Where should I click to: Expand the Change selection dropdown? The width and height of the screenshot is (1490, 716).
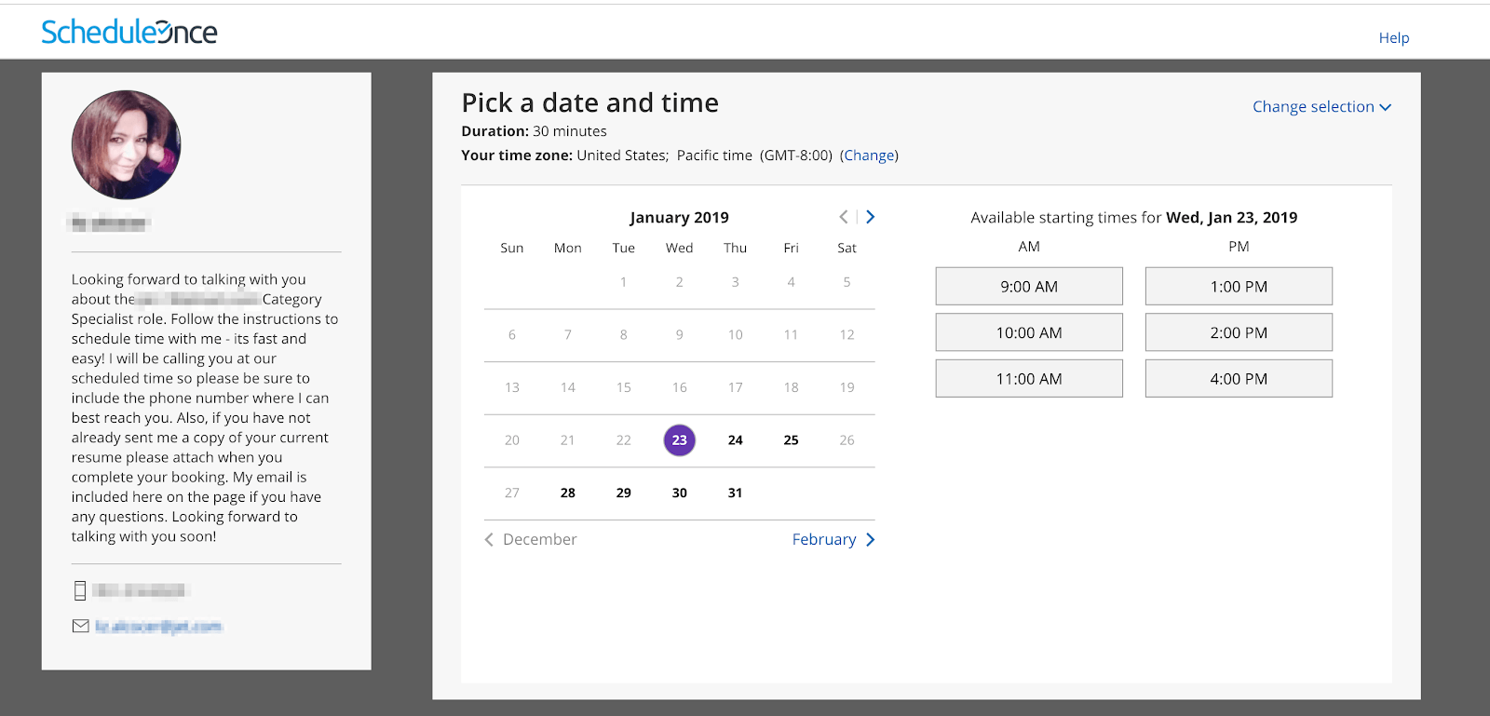(x=1321, y=107)
